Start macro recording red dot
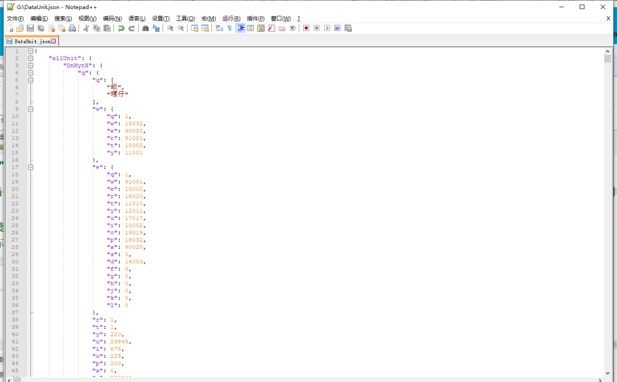The image size is (617, 382). pyautogui.click(x=306, y=28)
